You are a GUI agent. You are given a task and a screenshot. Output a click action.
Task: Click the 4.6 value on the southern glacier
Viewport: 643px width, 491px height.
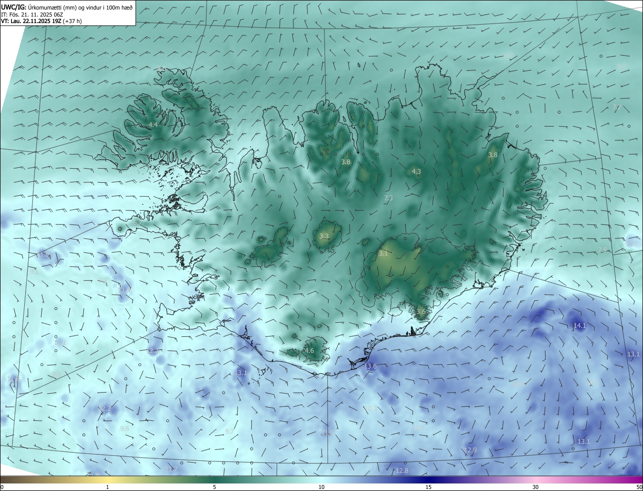[x=309, y=351]
